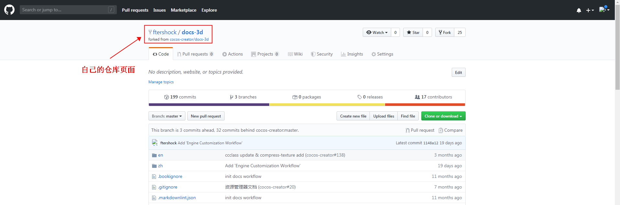Open the Watch dropdown
Screen dimensions: 620x205
377,32
